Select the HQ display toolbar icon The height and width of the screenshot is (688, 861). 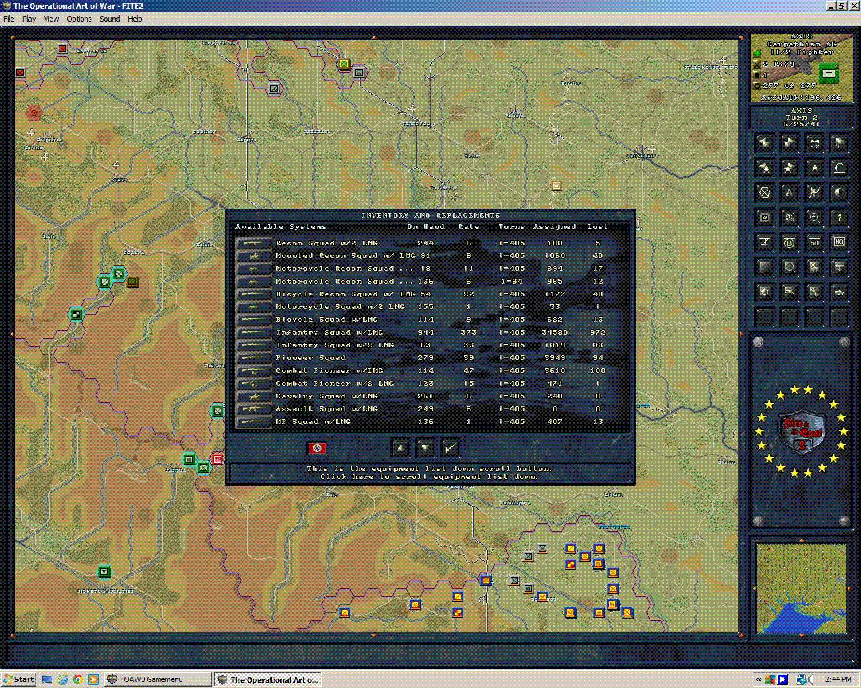[839, 243]
